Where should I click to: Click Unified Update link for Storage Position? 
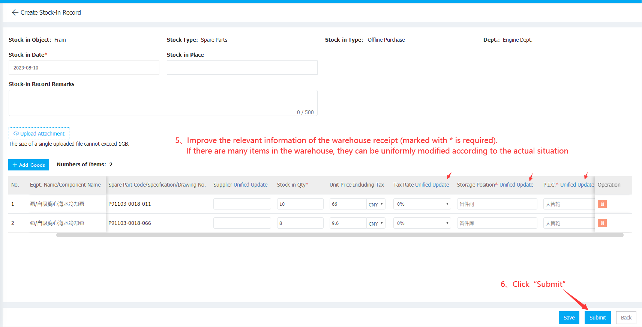(516, 185)
